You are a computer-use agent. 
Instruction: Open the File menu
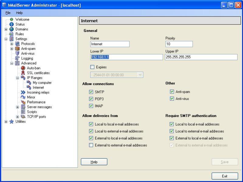[x=8, y=13]
